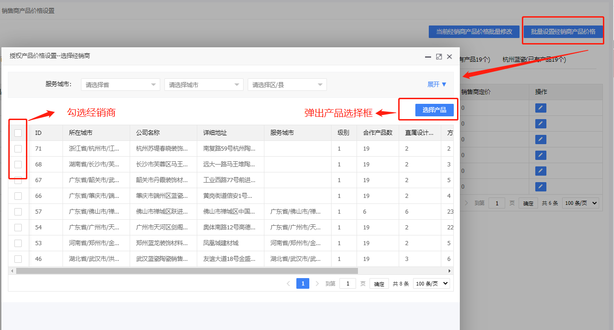The width and height of the screenshot is (614, 330).
Task: Click the page number input in dialog
Action: 347,284
